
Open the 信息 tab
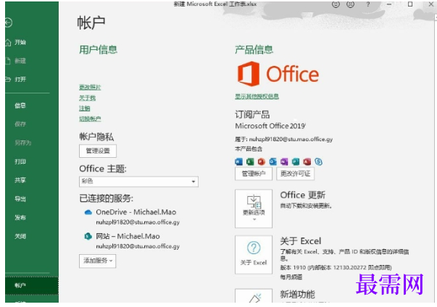20,106
